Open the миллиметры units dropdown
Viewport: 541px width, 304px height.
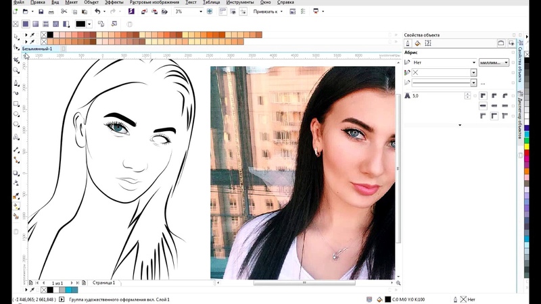pos(494,62)
